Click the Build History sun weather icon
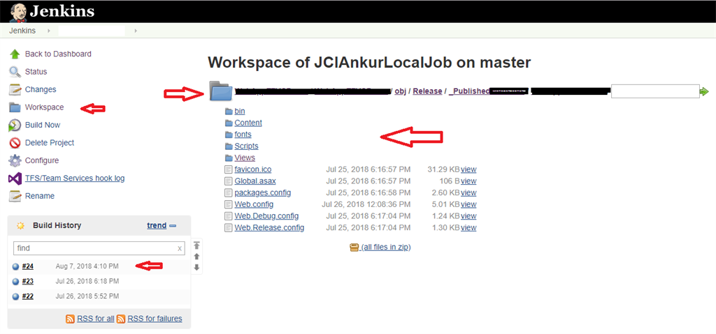 point(20,225)
